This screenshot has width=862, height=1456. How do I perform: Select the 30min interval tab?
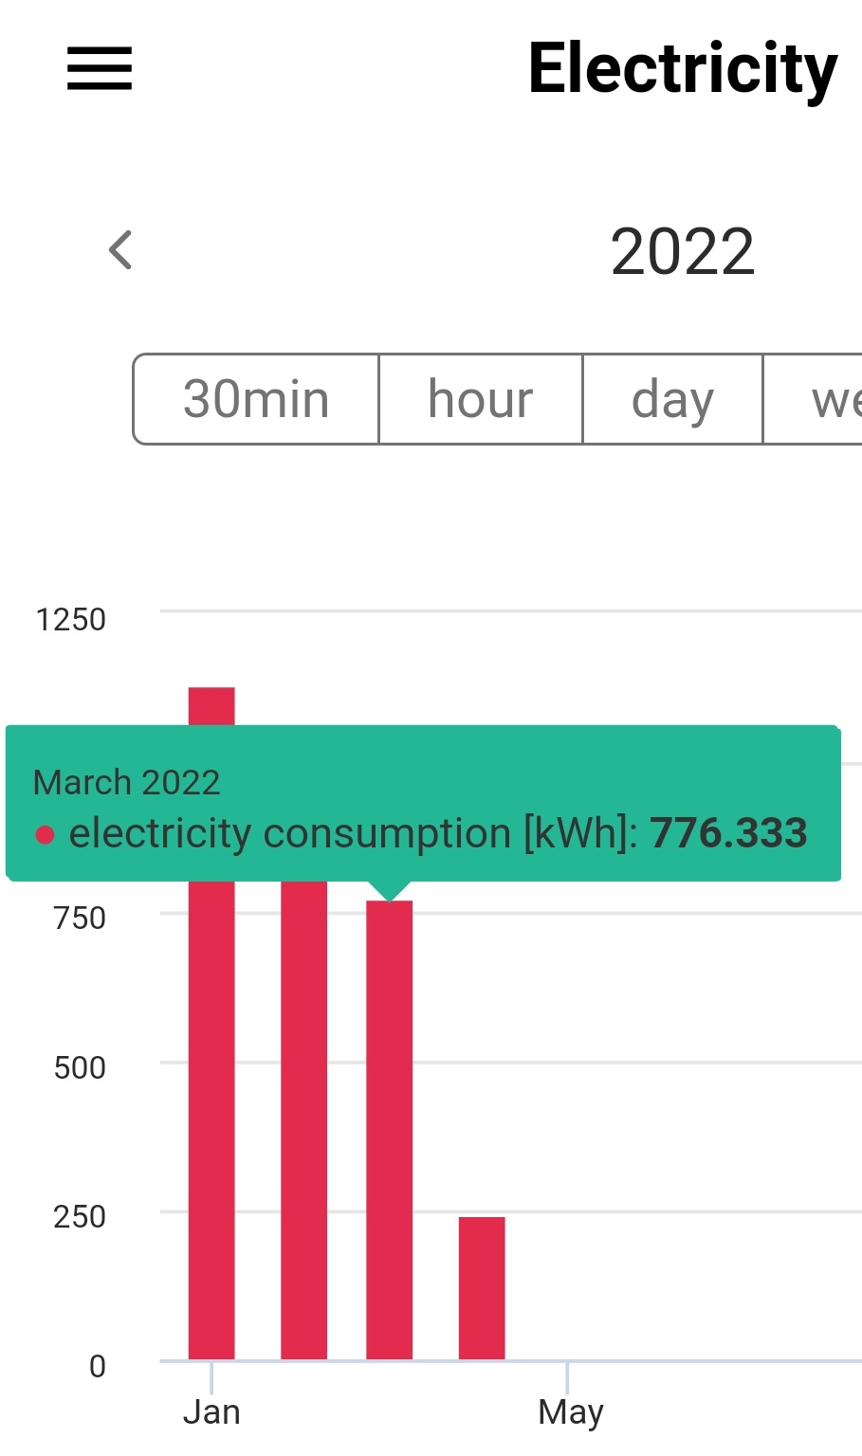pyautogui.click(x=256, y=399)
